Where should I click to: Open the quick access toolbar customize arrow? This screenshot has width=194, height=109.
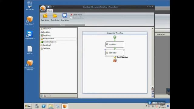click(53, 7)
